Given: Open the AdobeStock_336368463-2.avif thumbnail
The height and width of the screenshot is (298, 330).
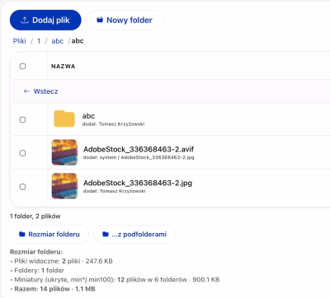Looking at the screenshot, I should coord(64,152).
